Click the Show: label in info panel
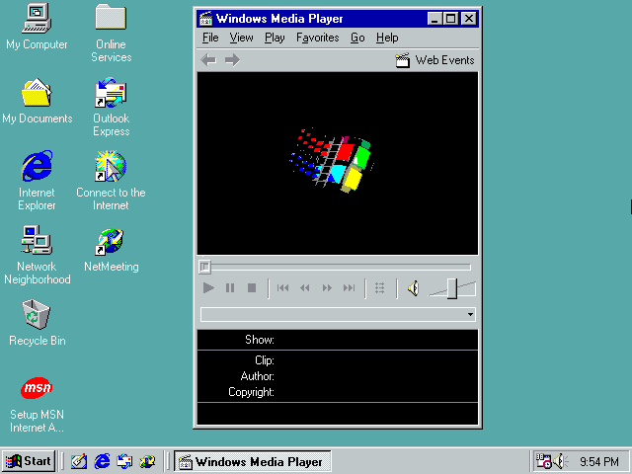 click(260, 340)
